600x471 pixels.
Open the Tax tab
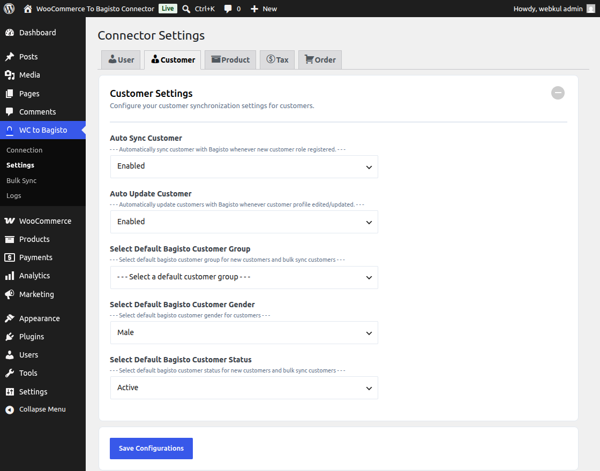point(277,60)
